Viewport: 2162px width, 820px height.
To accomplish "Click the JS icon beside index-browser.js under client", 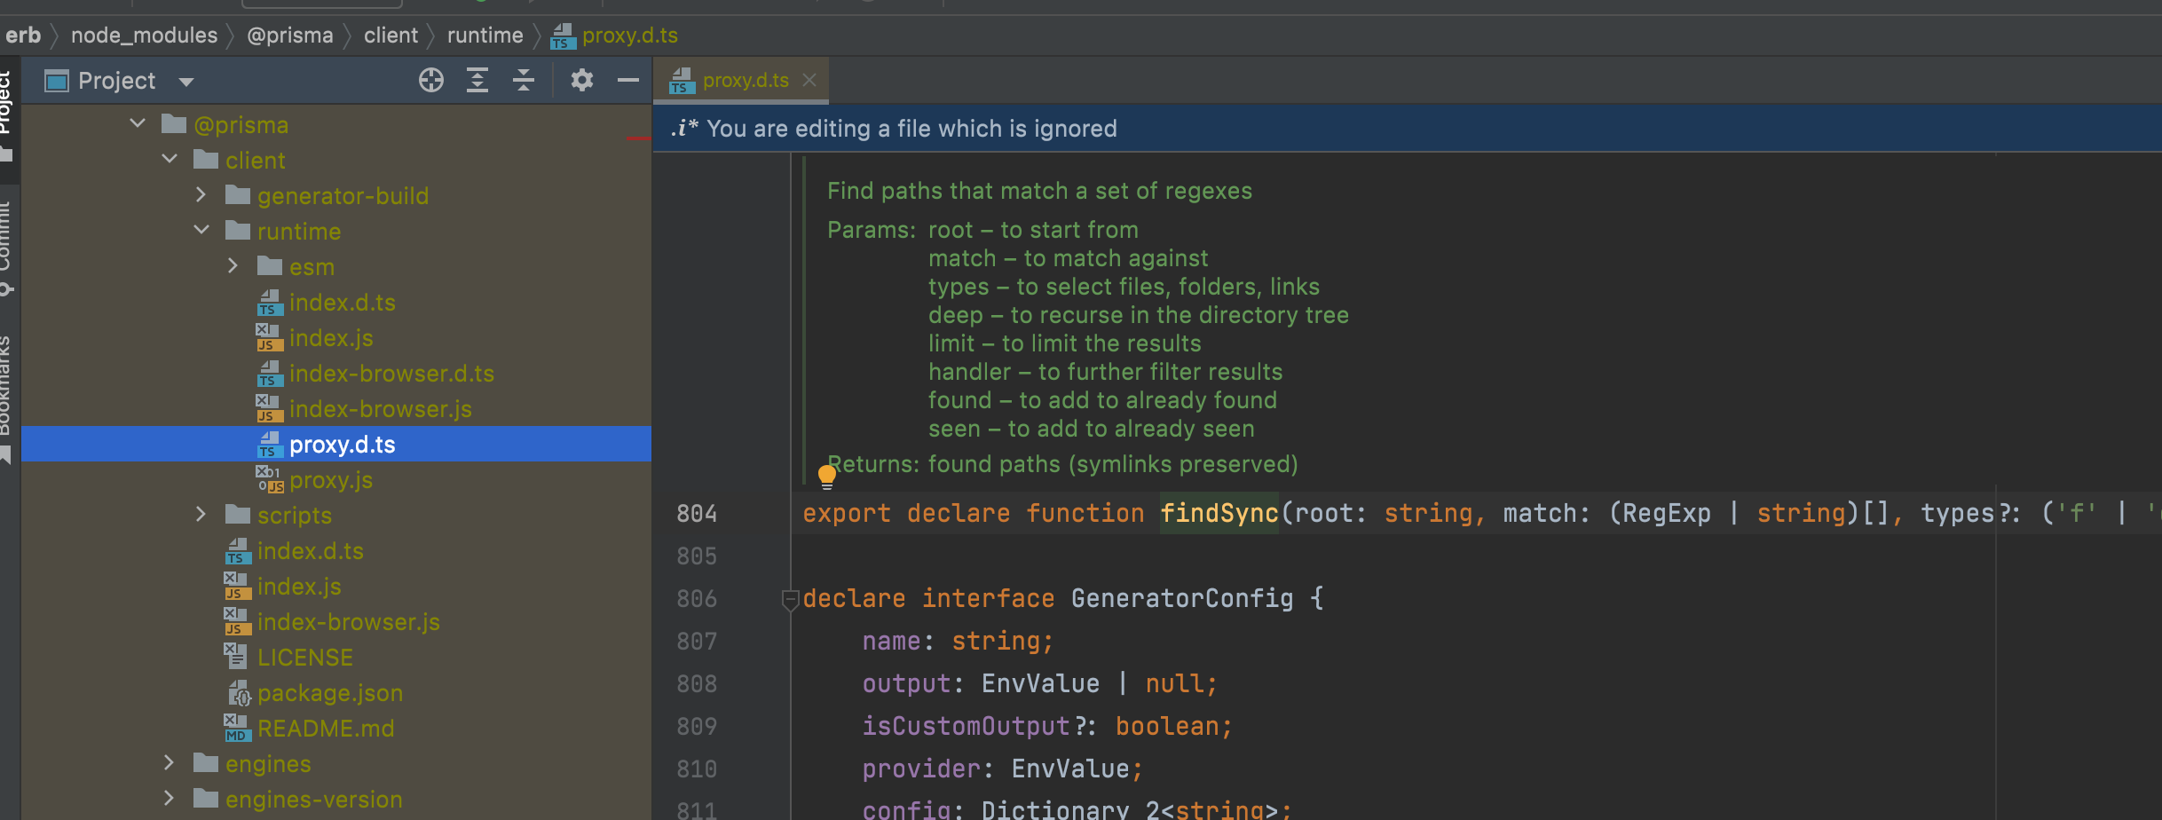I will pyautogui.click(x=237, y=622).
